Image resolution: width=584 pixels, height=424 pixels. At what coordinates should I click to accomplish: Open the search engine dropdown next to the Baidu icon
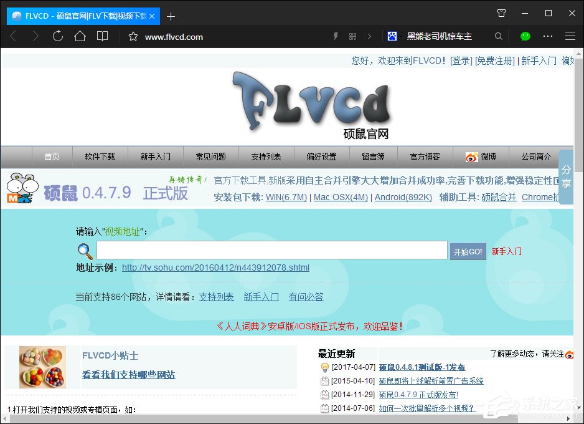[x=400, y=37]
